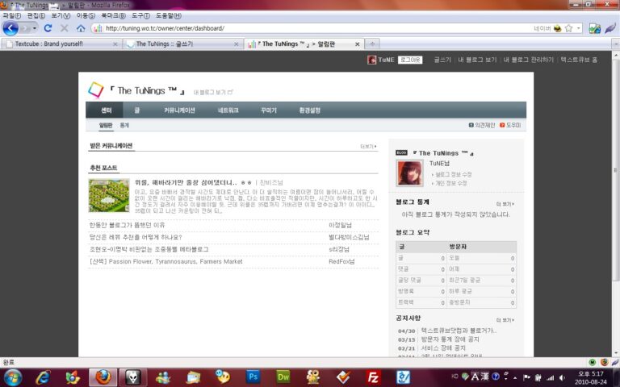Viewport: 620px width, 387px height.
Task: Click the picture add-on icon on toolbar
Action: [x=594, y=28]
